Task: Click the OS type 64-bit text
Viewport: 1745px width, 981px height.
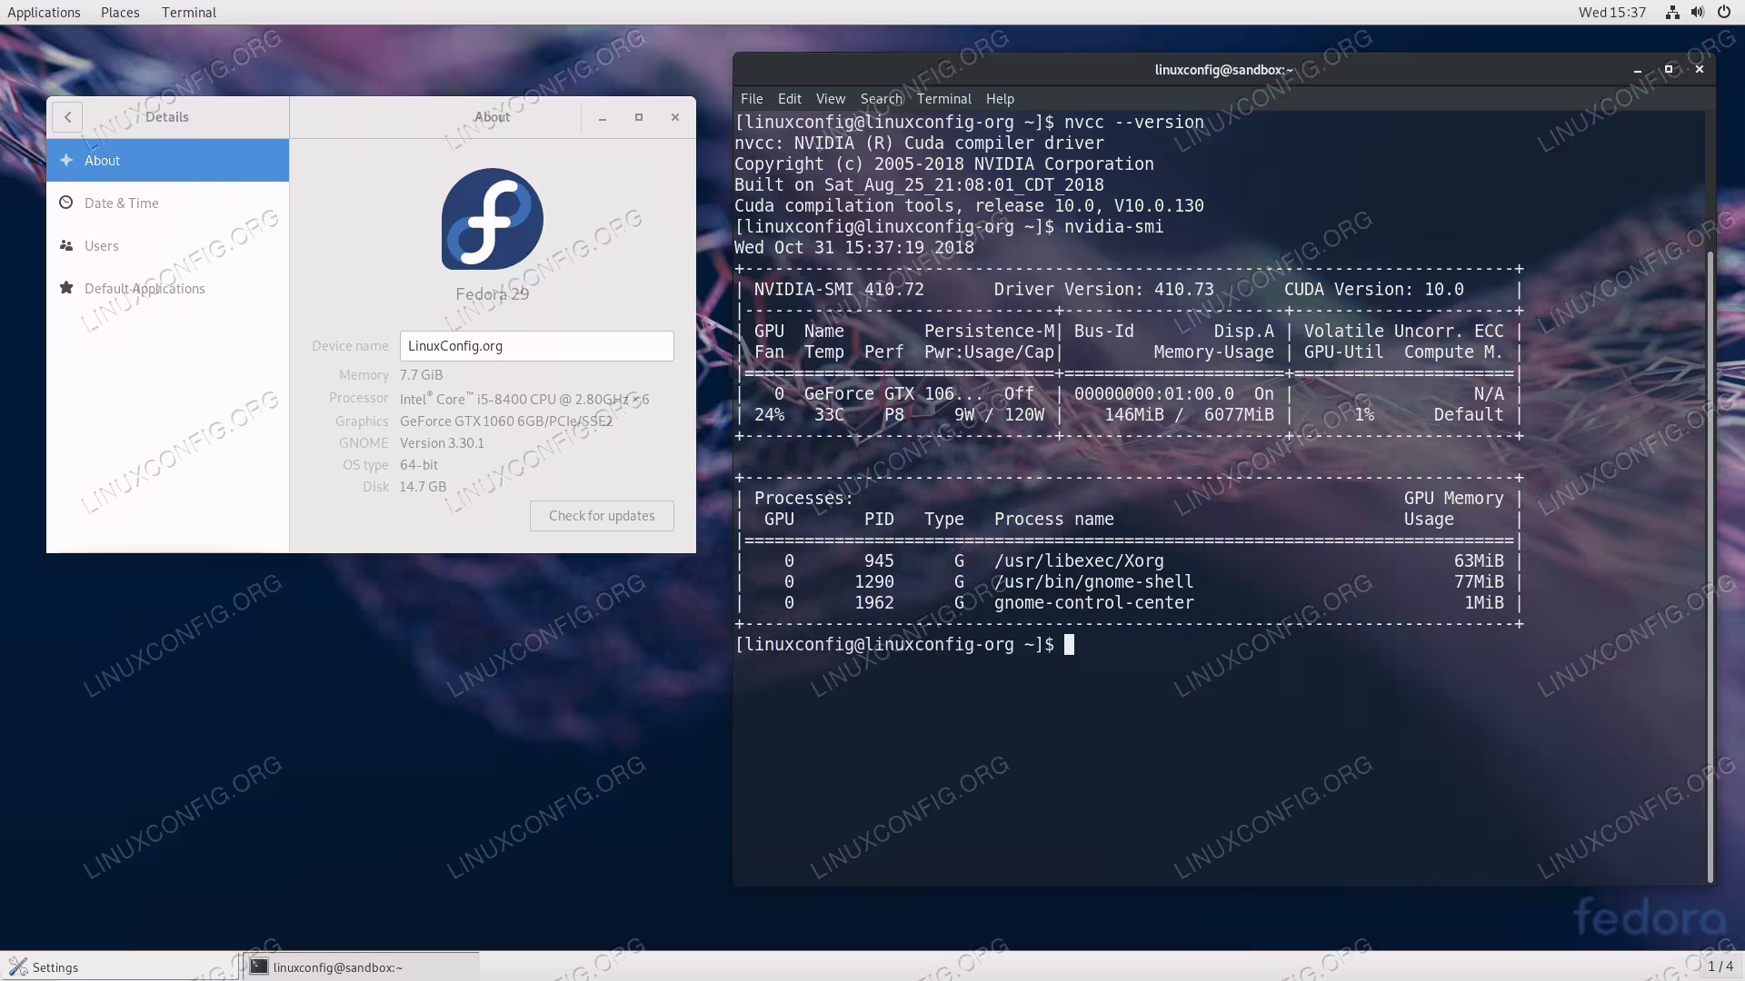Action: point(419,465)
